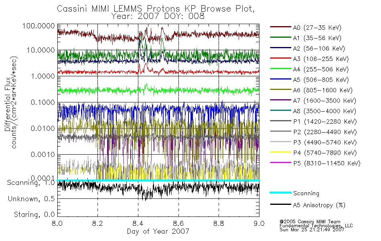Screen dimensions: 381x241
Task: Click the 0.0100 y-axis tick label
Action: [x=43, y=128]
